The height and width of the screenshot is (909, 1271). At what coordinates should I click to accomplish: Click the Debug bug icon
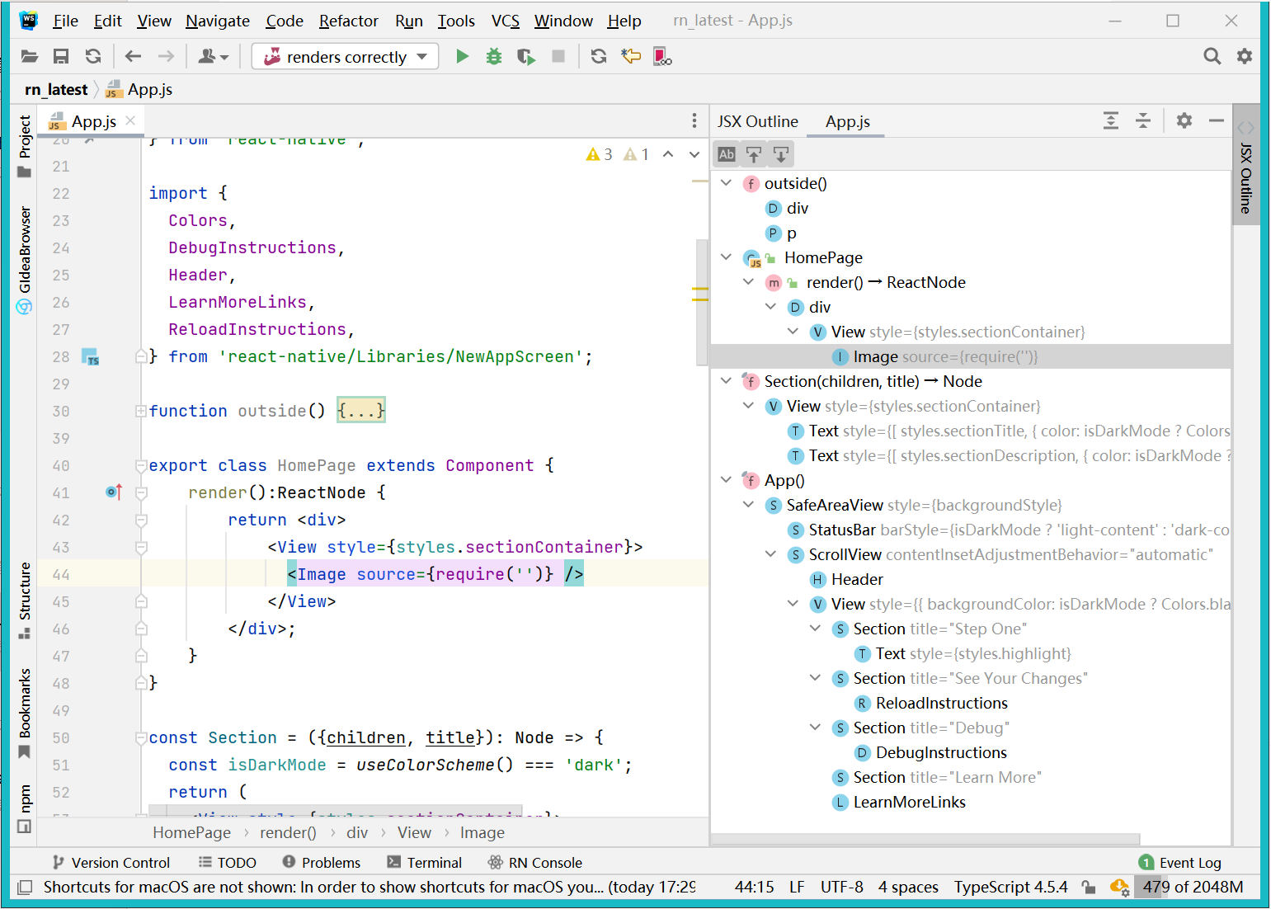point(494,56)
